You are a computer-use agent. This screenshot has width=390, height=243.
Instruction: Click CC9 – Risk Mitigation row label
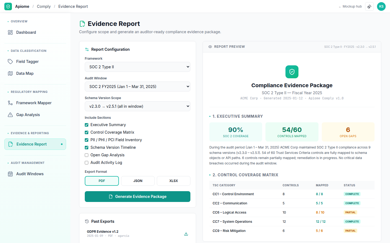point(229,231)
